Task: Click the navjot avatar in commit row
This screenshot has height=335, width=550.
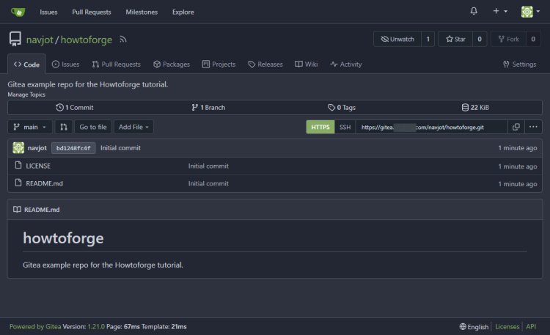Action: [18, 148]
